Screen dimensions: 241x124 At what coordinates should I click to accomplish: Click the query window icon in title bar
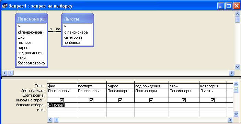click(4, 6)
